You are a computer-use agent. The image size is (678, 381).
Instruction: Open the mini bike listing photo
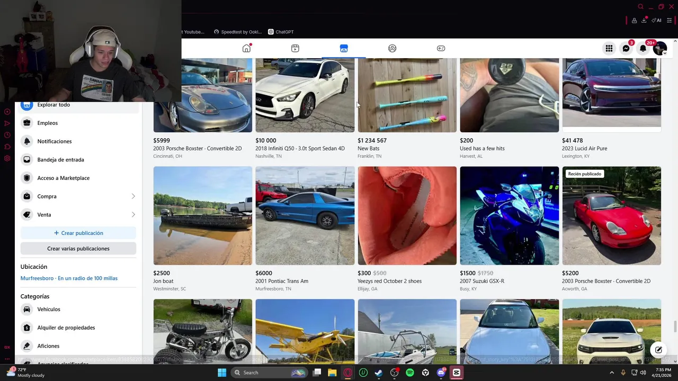point(203,332)
